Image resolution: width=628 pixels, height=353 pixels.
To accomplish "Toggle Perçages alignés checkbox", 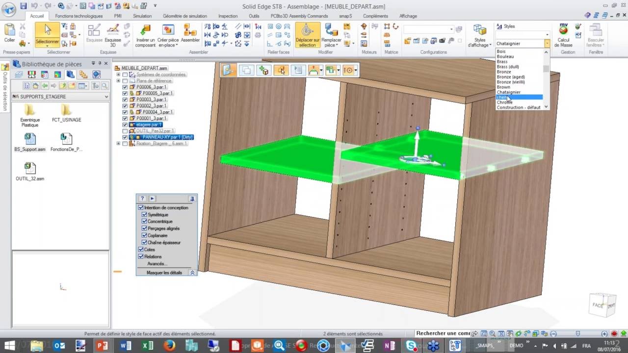I will (144, 228).
